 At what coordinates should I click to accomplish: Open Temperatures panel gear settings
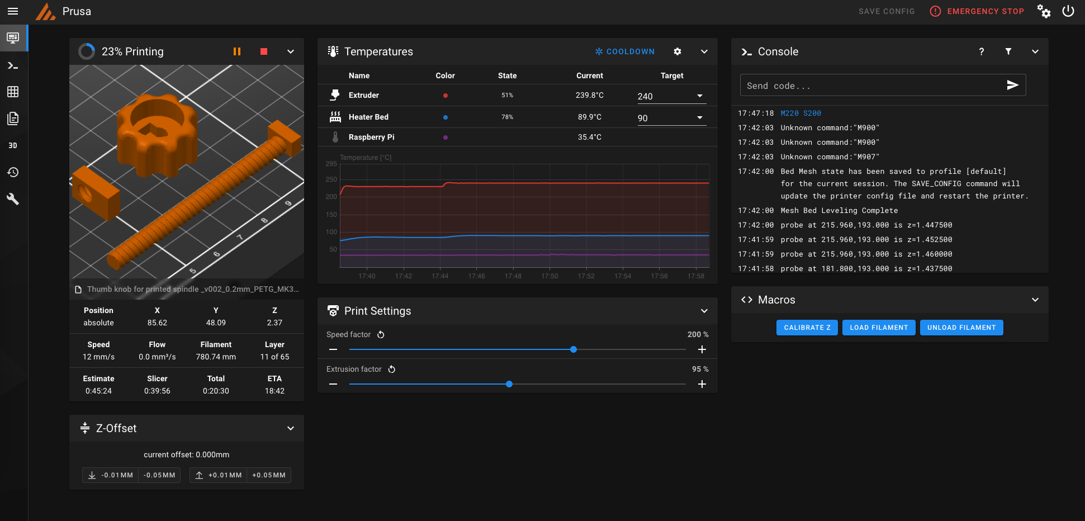(x=677, y=51)
